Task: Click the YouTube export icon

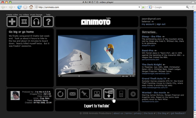Action: (x=109, y=94)
